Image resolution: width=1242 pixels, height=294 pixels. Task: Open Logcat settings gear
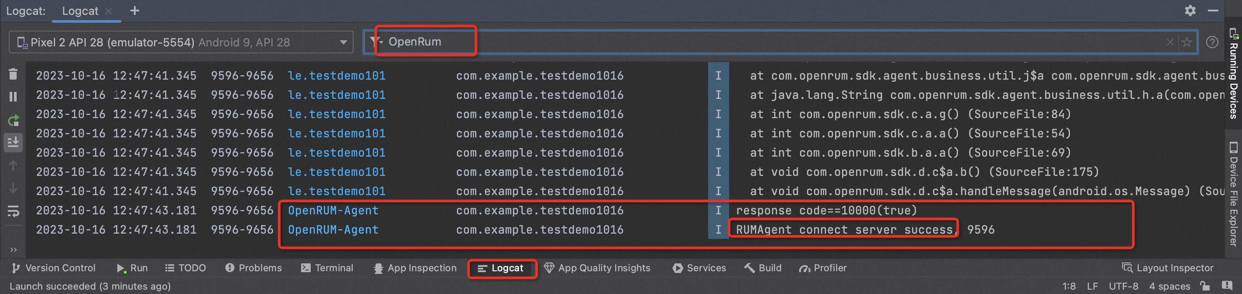(1190, 10)
